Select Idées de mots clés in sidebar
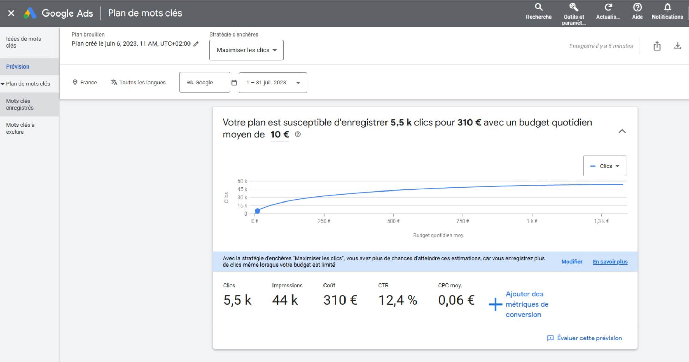Screen dimensions: 689x362 tap(23, 42)
